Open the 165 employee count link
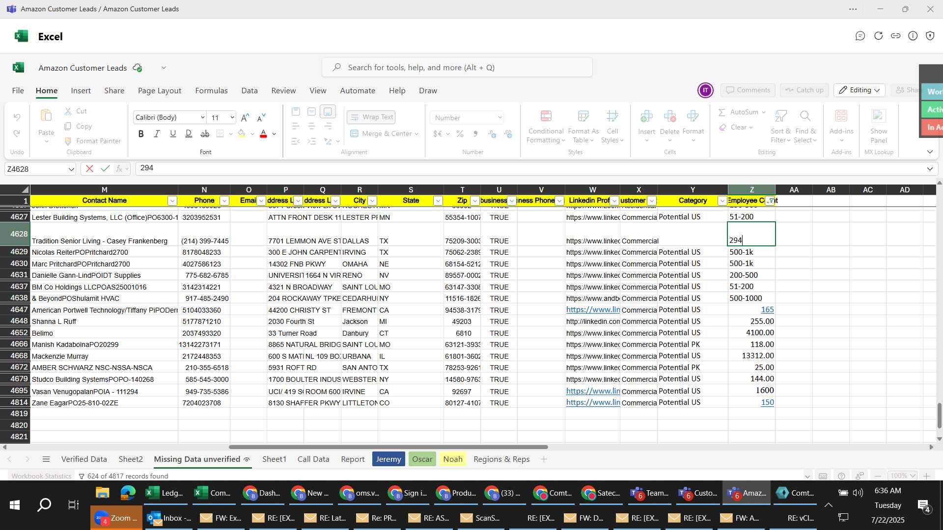The width and height of the screenshot is (943, 530). [x=767, y=310]
